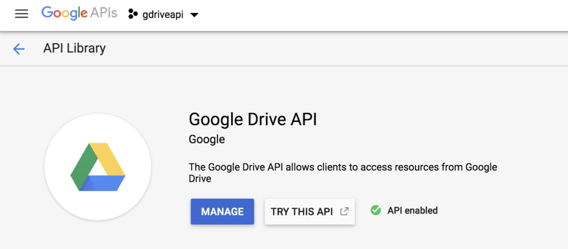Click the Google Drive triangle logo

(x=98, y=167)
